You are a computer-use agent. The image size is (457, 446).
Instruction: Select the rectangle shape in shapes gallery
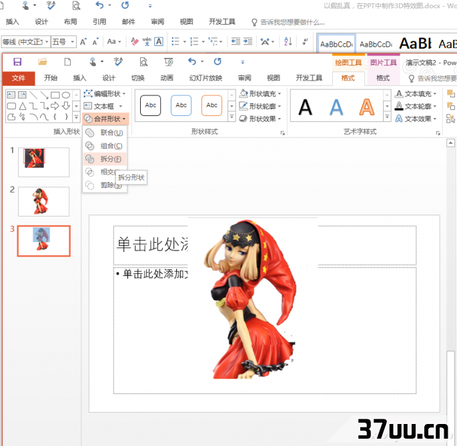click(55, 95)
